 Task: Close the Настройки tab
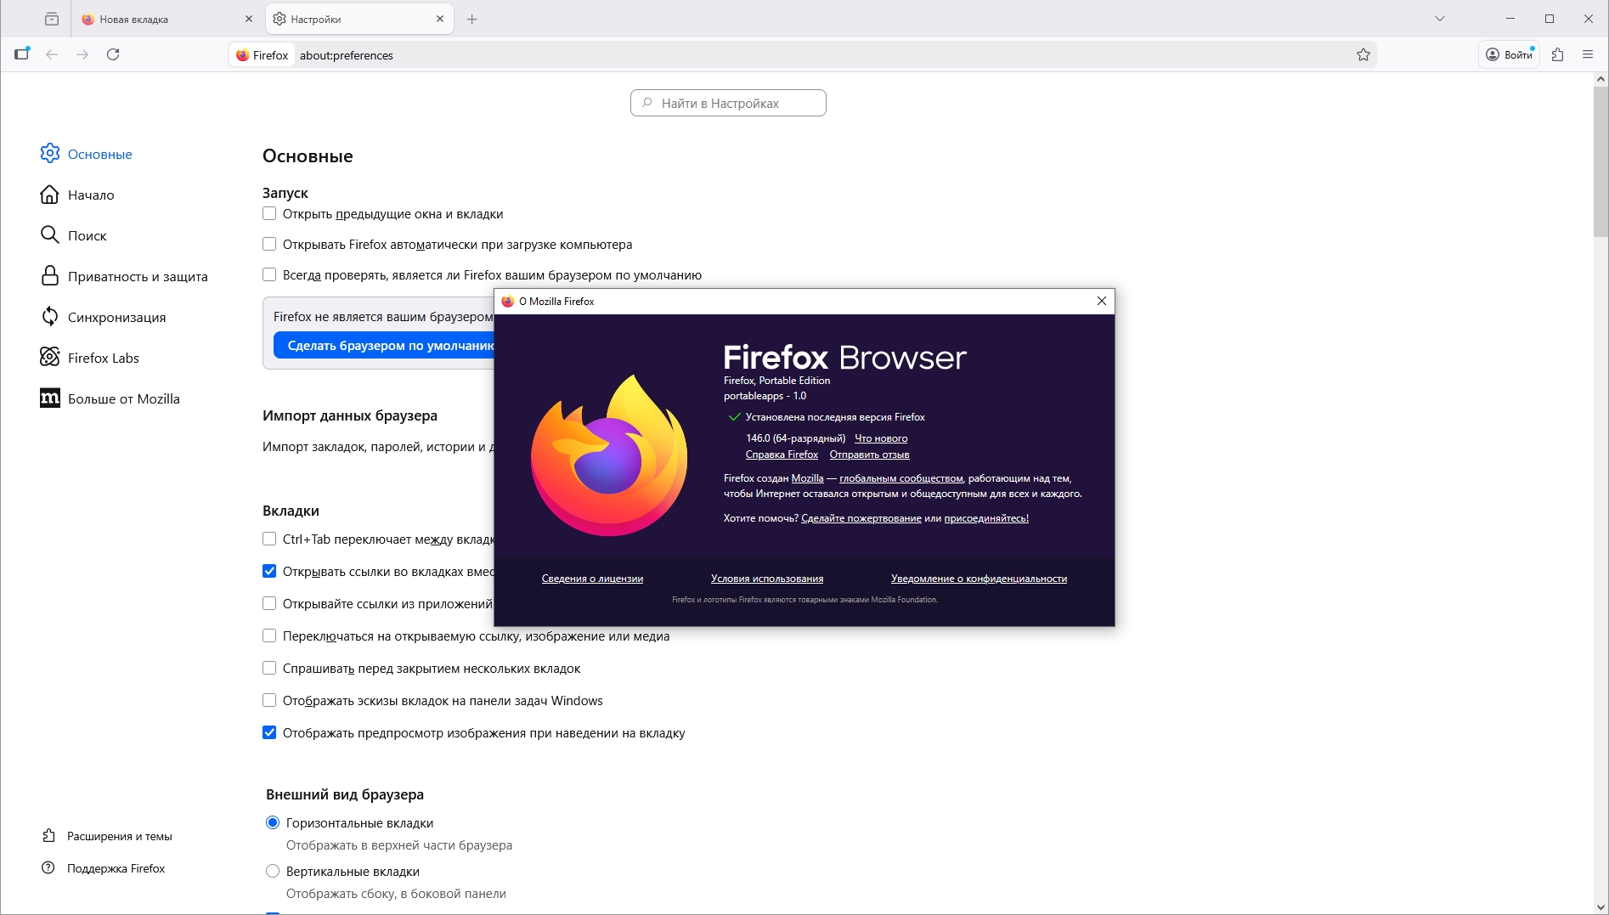point(440,19)
